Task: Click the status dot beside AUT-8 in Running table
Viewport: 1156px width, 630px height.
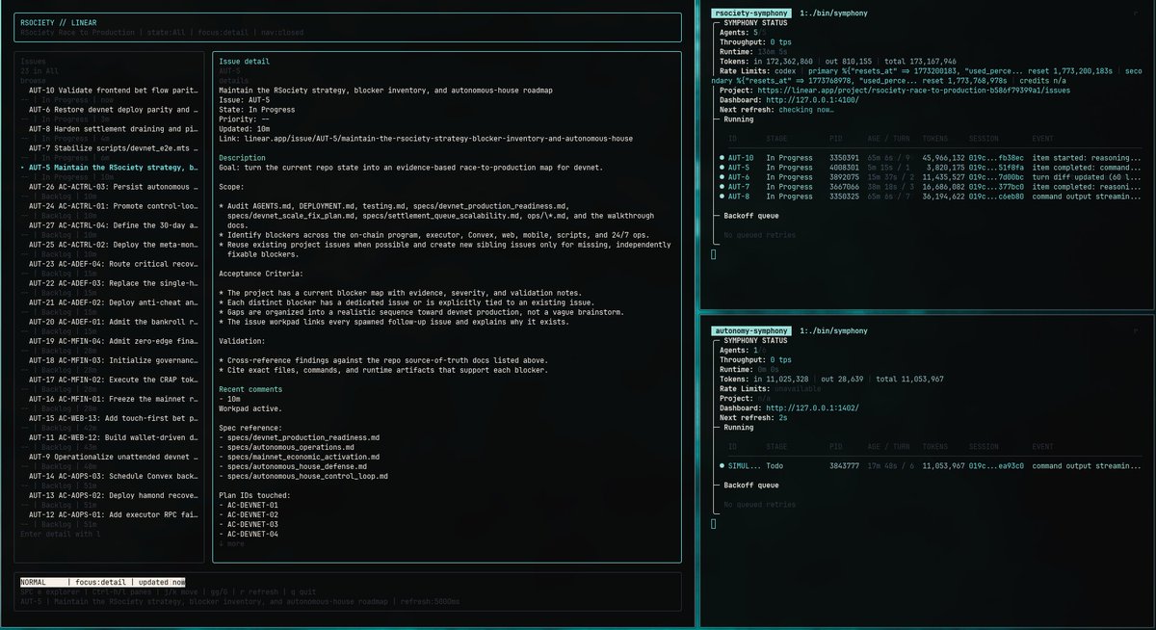Action: (722, 197)
